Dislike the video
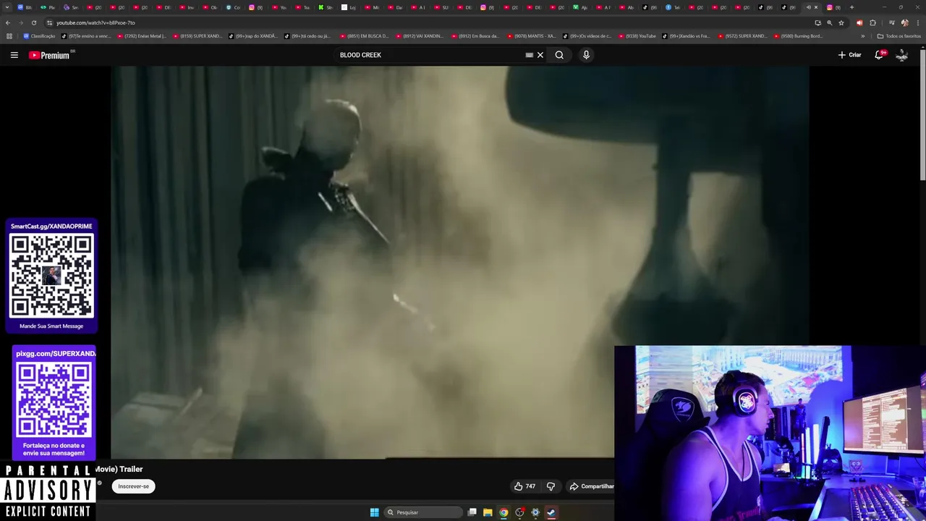926x521 pixels. [x=551, y=486]
